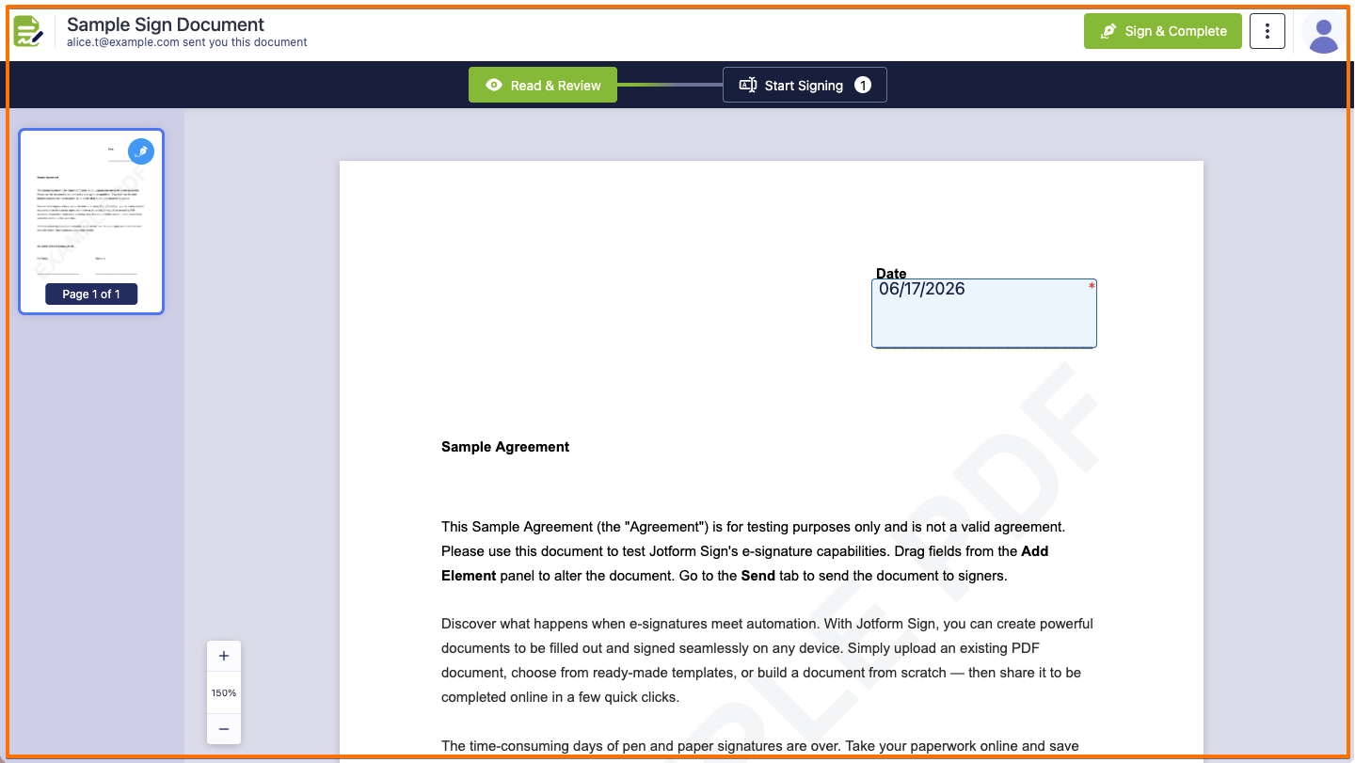Click the blue pen badge on thumbnail
1355x763 pixels.
pyautogui.click(x=141, y=151)
